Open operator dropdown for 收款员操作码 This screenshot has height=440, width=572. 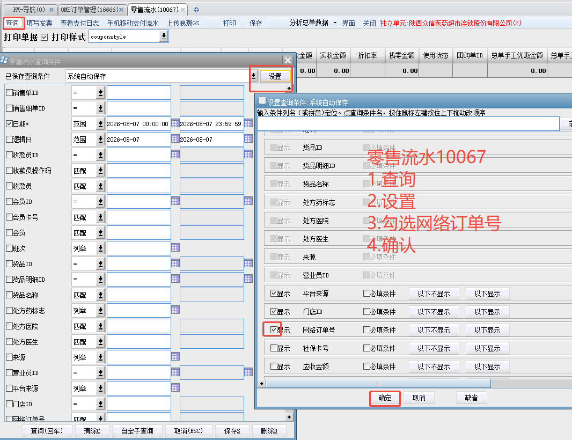[x=100, y=171]
